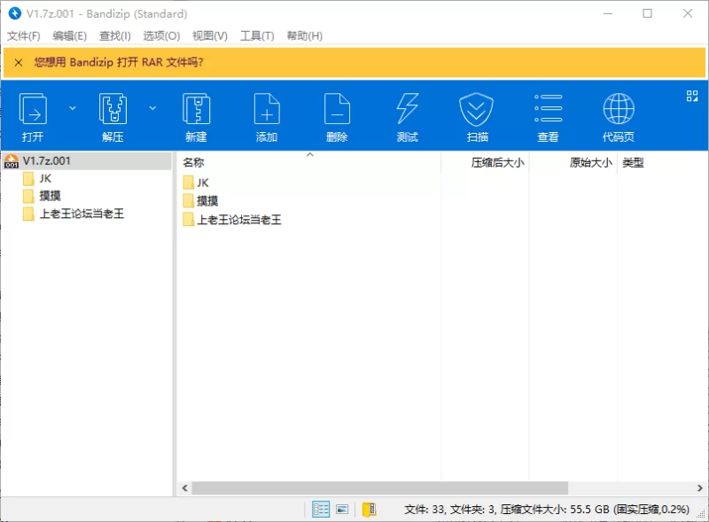Click the 解压 (Extract) toolbar icon
709x522 pixels.
(x=113, y=108)
